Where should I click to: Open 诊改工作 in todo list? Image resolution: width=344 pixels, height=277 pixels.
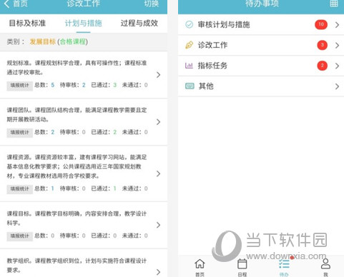[x=261, y=45]
